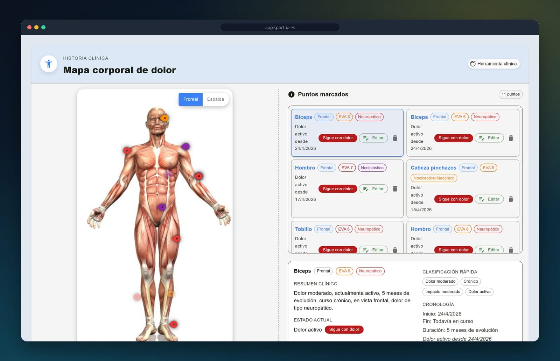Remove the Cabeza pinchazos entry via trash
This screenshot has height=361, width=560.
coord(511,199)
